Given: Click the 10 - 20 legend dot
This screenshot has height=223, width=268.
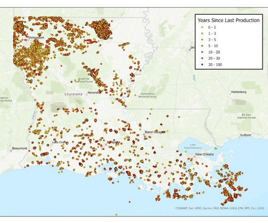Looking at the screenshot, I should pos(202,52).
